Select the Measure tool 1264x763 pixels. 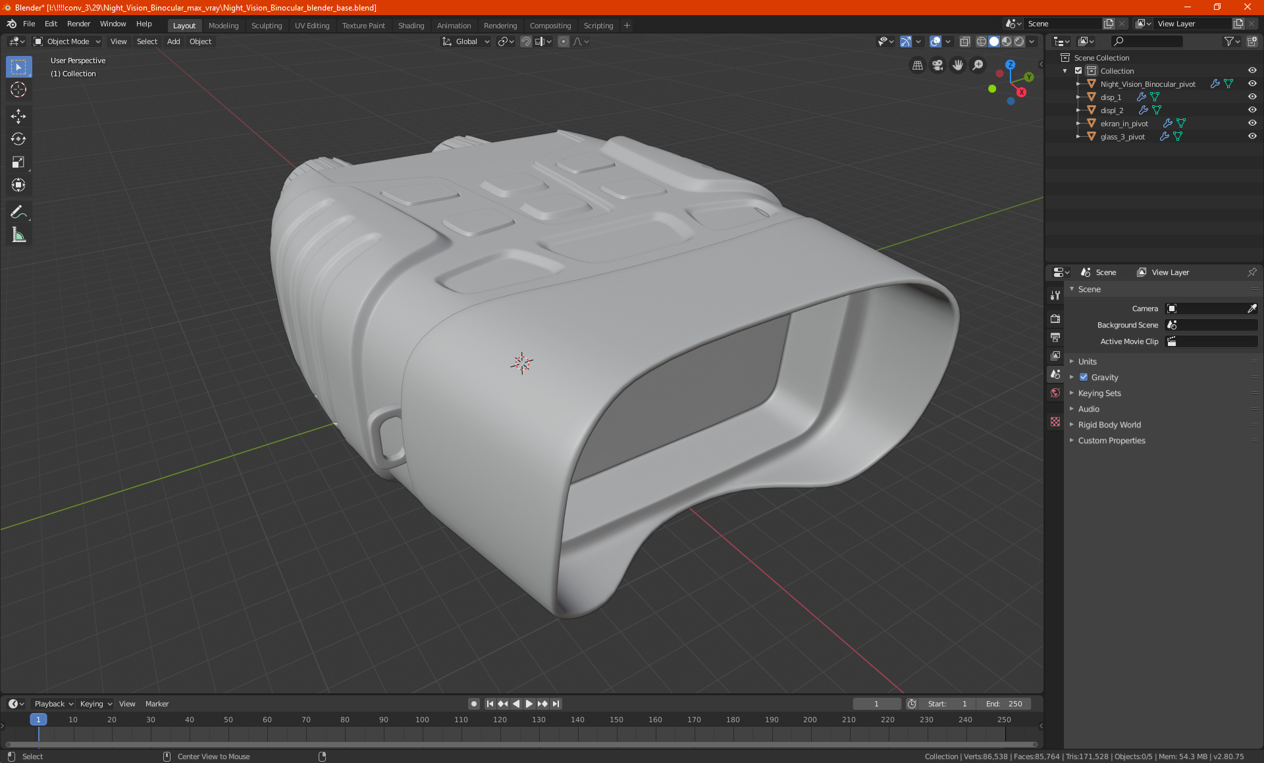point(18,235)
